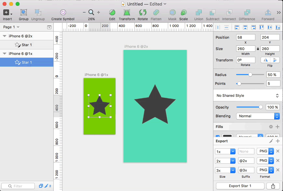Click the Scale tool icon

[183, 13]
